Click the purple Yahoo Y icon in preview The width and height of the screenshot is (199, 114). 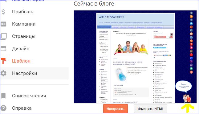(x=191, y=62)
